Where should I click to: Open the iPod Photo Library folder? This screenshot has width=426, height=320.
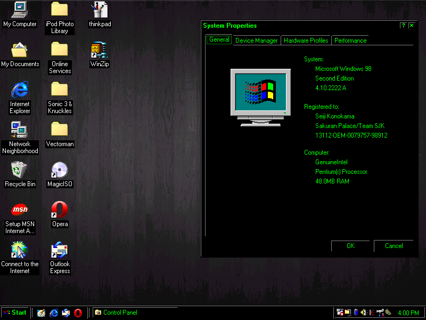[60, 10]
